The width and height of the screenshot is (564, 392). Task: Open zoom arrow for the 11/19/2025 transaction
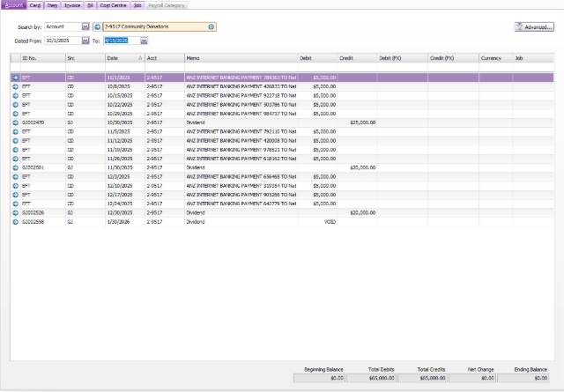(15, 150)
